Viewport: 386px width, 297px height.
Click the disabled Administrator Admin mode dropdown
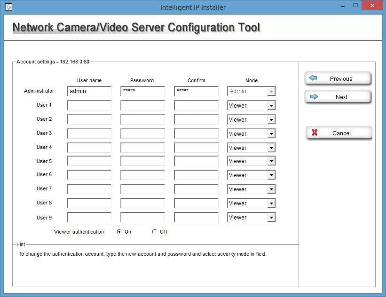pos(251,91)
